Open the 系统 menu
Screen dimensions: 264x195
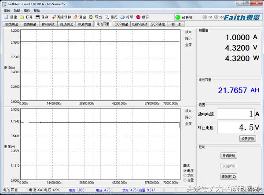(7, 10)
